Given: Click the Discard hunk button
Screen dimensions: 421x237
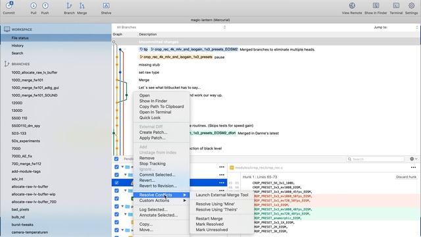Looking at the screenshot, I should 406,177.
